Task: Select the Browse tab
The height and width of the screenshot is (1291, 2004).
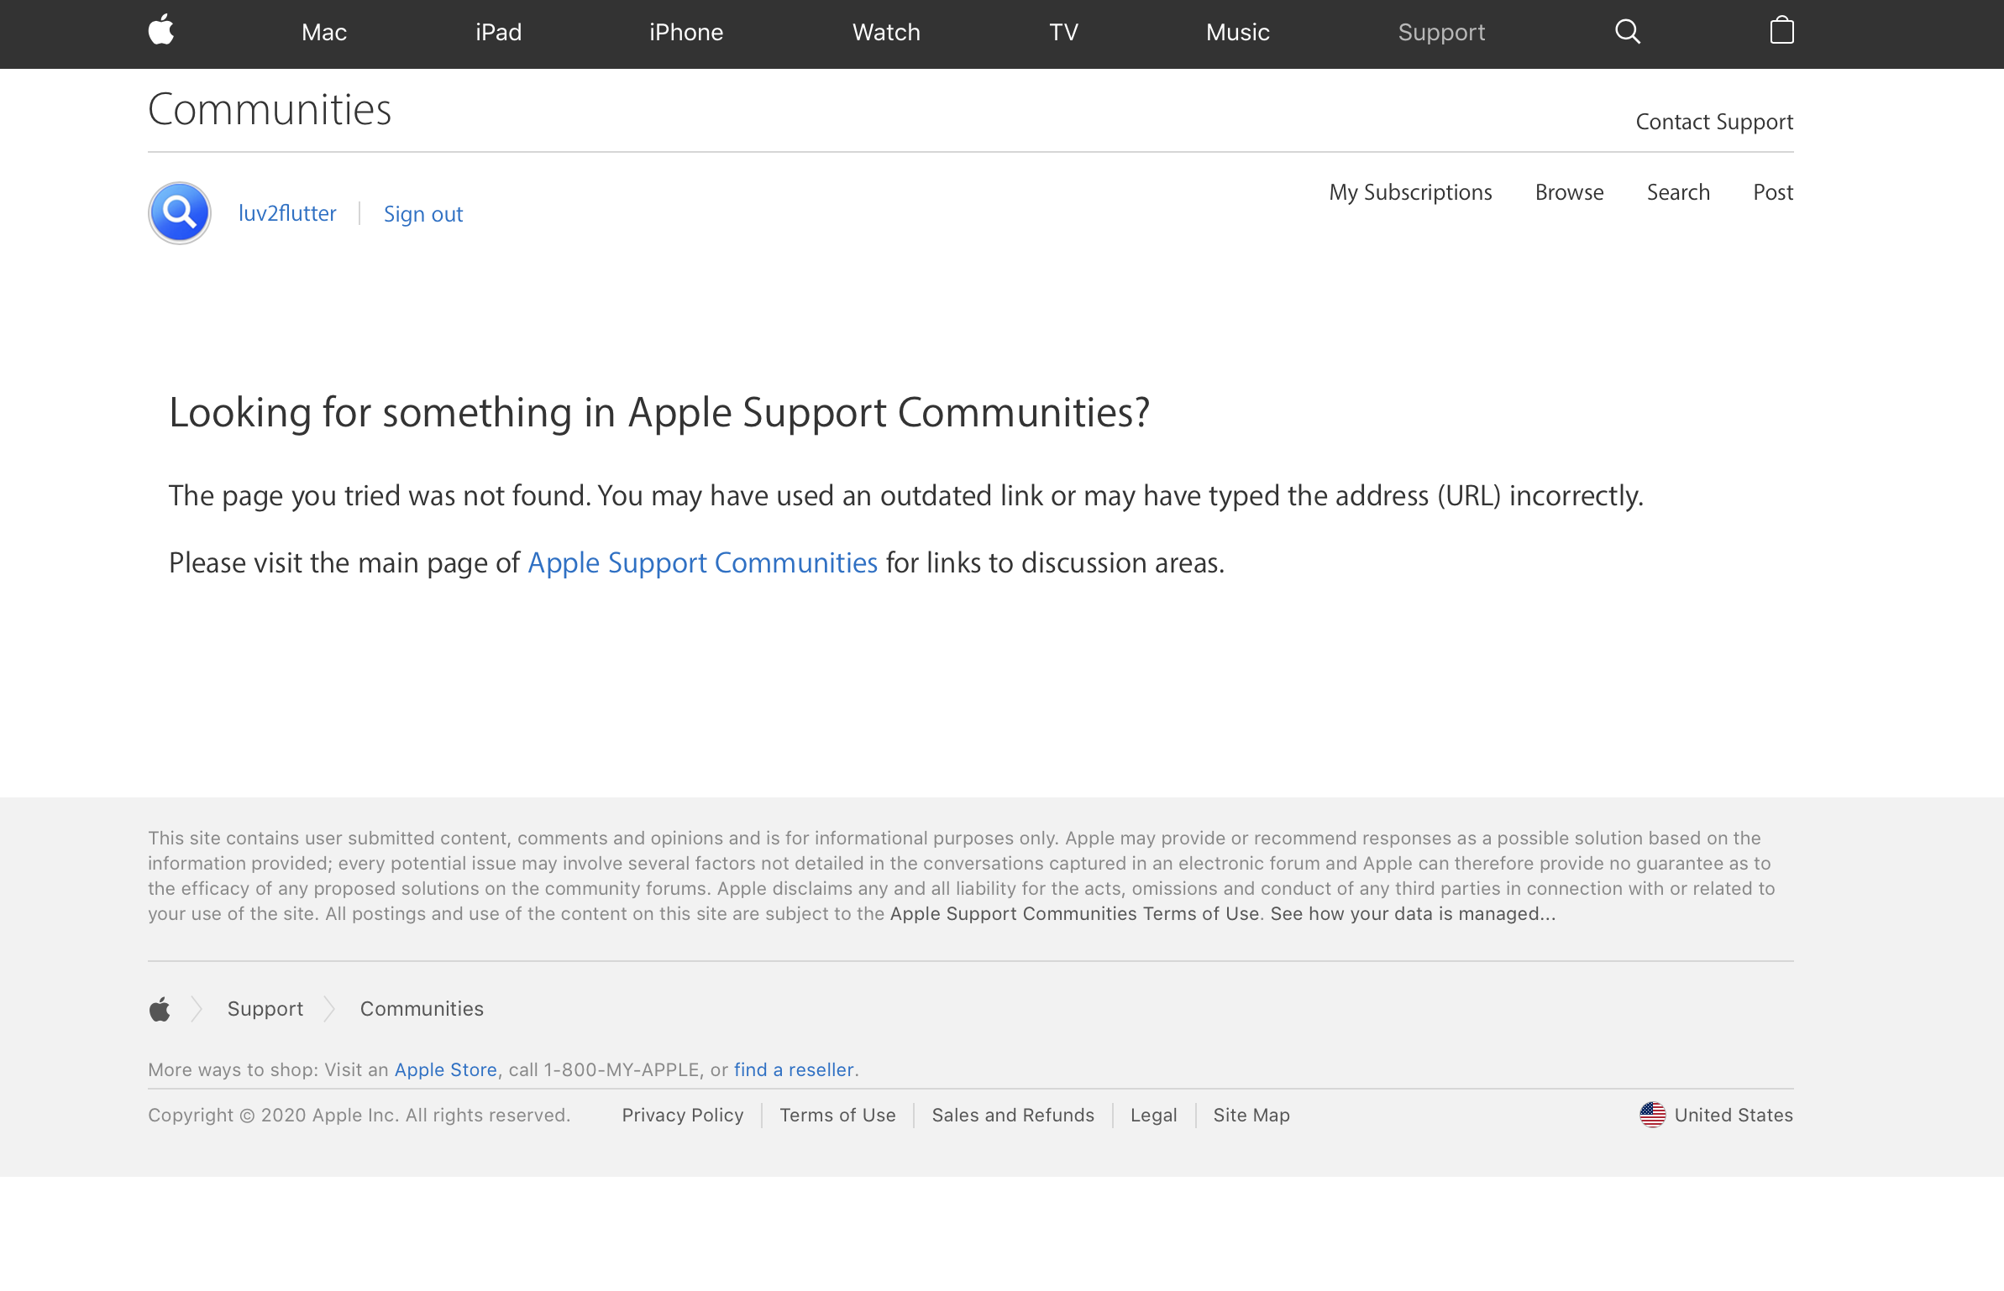Action: (x=1569, y=192)
